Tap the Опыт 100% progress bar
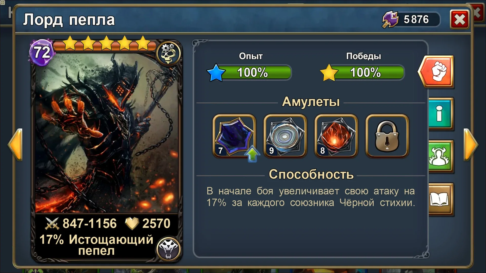This screenshot has height=273, width=486. pos(250,73)
